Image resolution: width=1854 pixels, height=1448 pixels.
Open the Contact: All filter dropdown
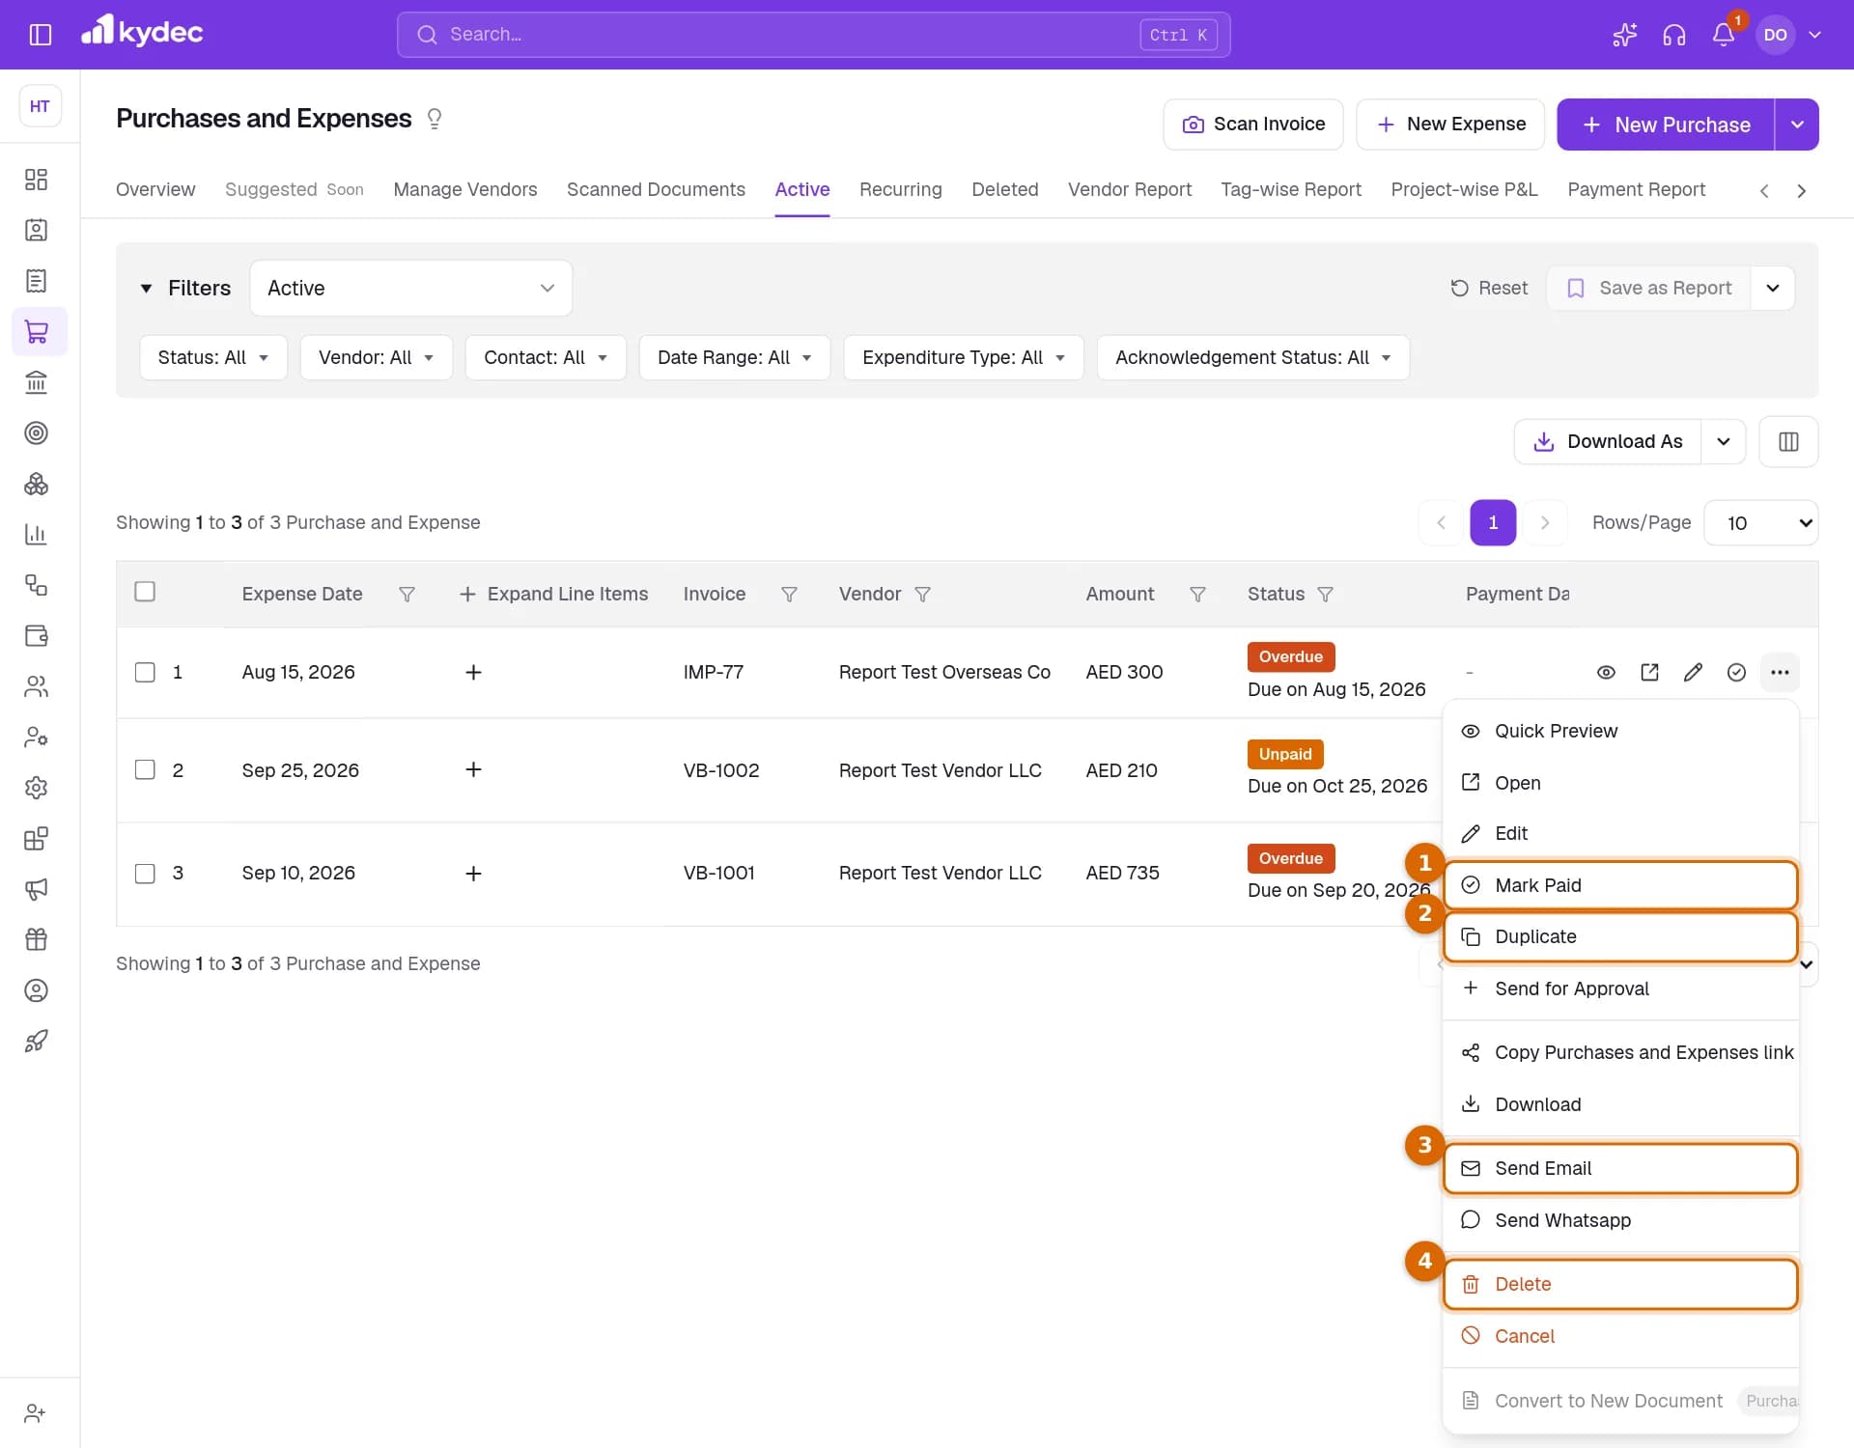tap(546, 357)
